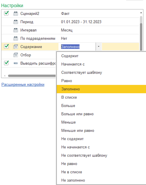
Task: Click the scroll-up arrow of the settings list
Action: click(x=141, y=12)
